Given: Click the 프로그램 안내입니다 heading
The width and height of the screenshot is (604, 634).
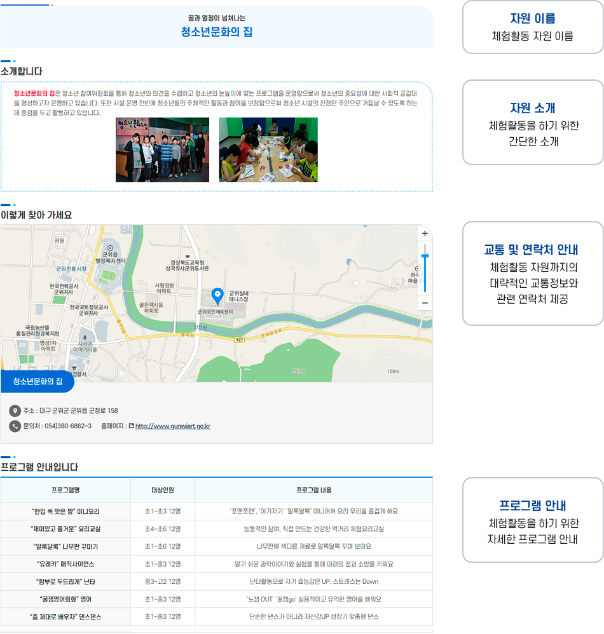Looking at the screenshot, I should pos(39,468).
